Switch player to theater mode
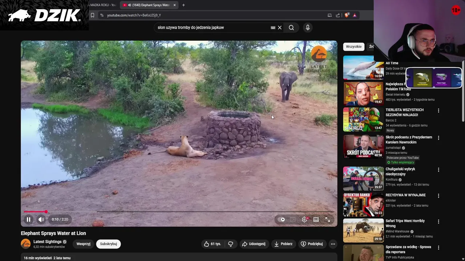The width and height of the screenshot is (465, 261). [316, 219]
